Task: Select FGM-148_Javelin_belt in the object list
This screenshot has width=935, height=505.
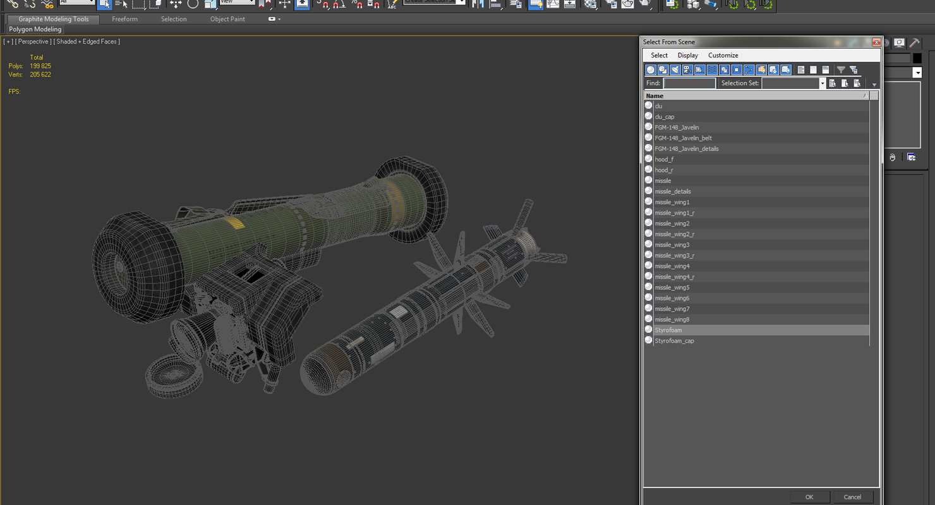Action: point(757,138)
